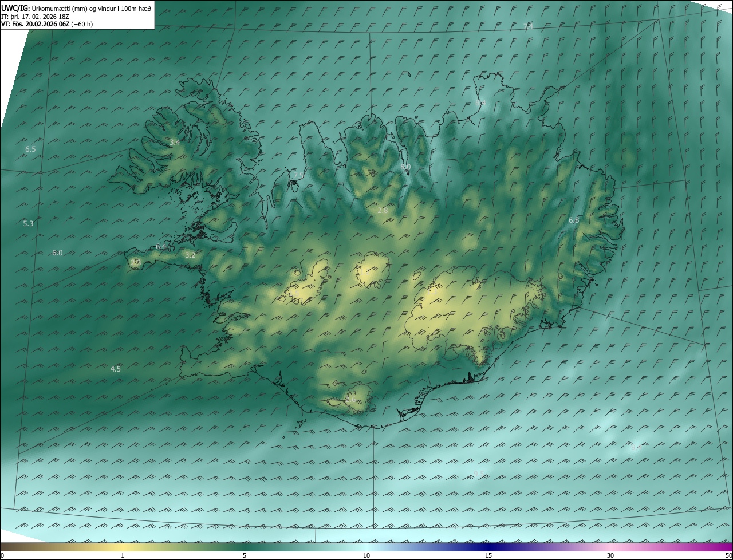733x560 pixels.
Task: Click the 15 tick label on the color scale
Action: 488,555
